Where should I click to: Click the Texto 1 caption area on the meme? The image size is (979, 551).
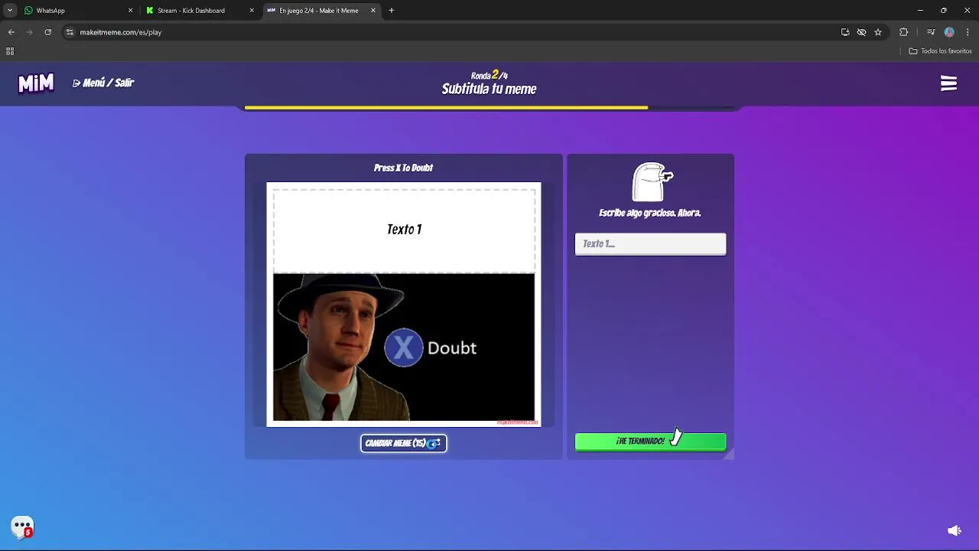tap(404, 230)
